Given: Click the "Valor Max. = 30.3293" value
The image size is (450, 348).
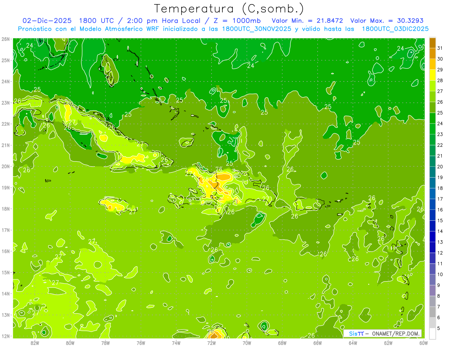Looking at the screenshot, I should 387,21.
